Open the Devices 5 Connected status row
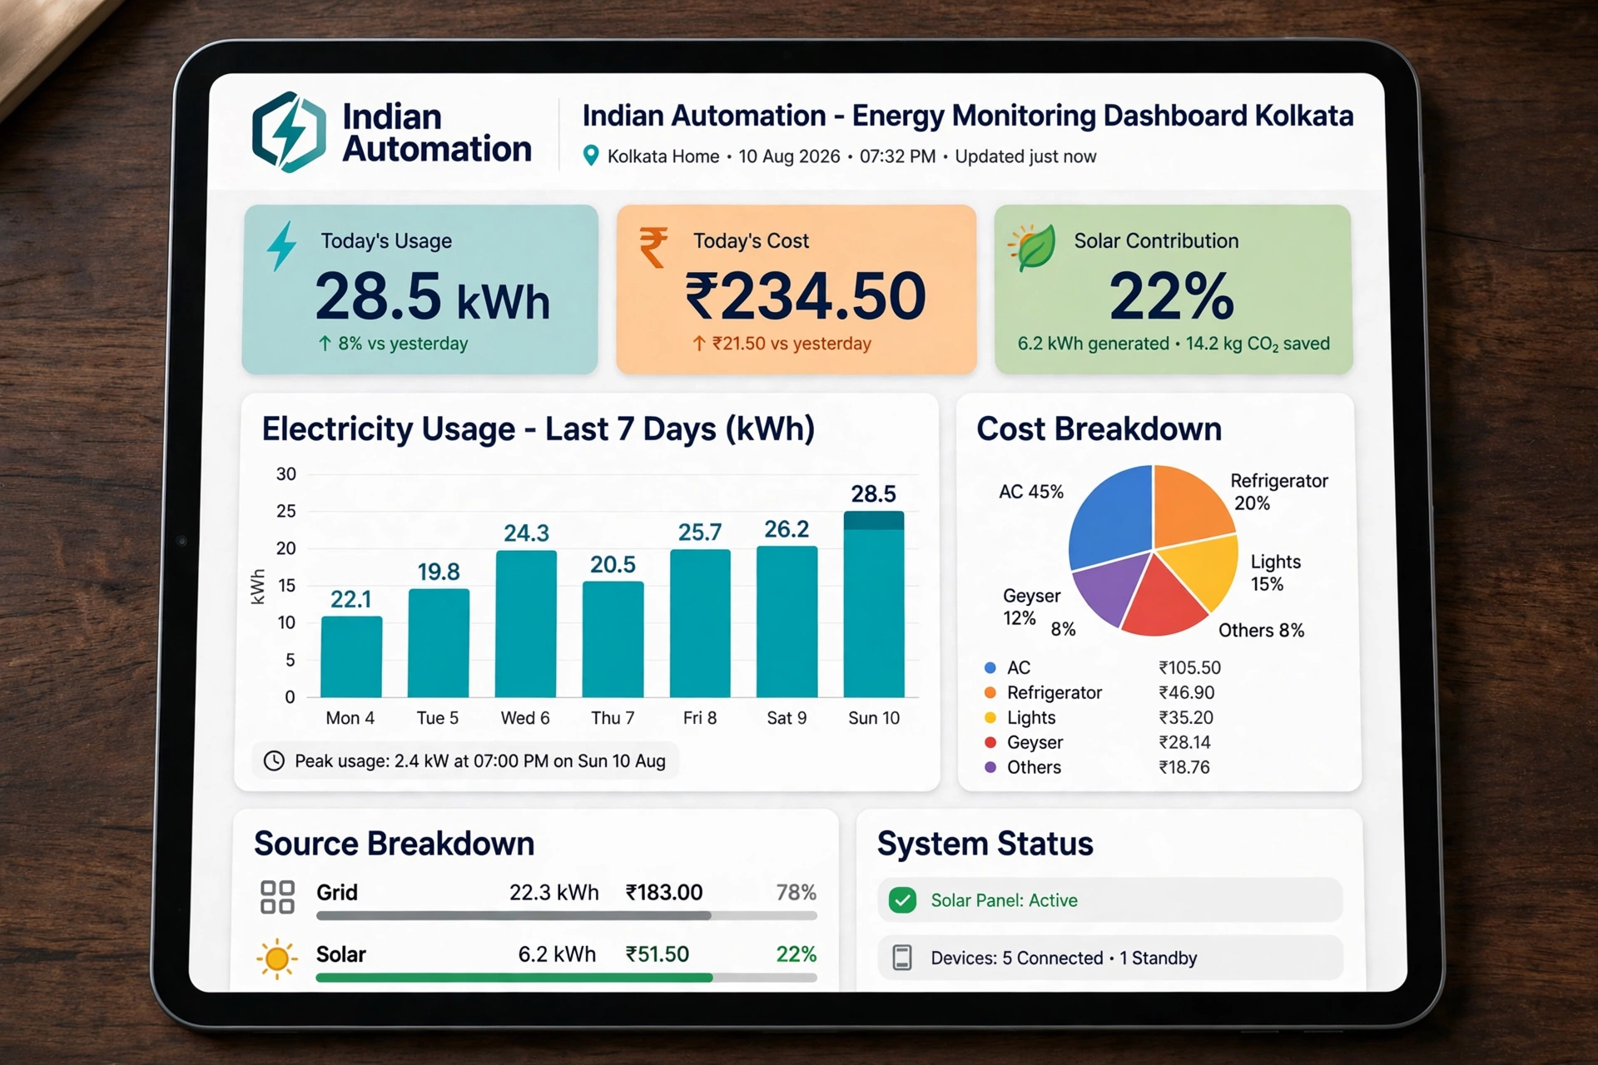 pyautogui.click(x=1110, y=958)
